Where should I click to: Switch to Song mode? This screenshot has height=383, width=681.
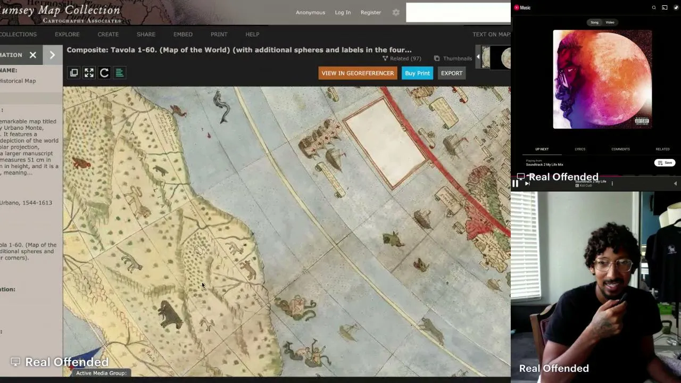[x=594, y=22]
